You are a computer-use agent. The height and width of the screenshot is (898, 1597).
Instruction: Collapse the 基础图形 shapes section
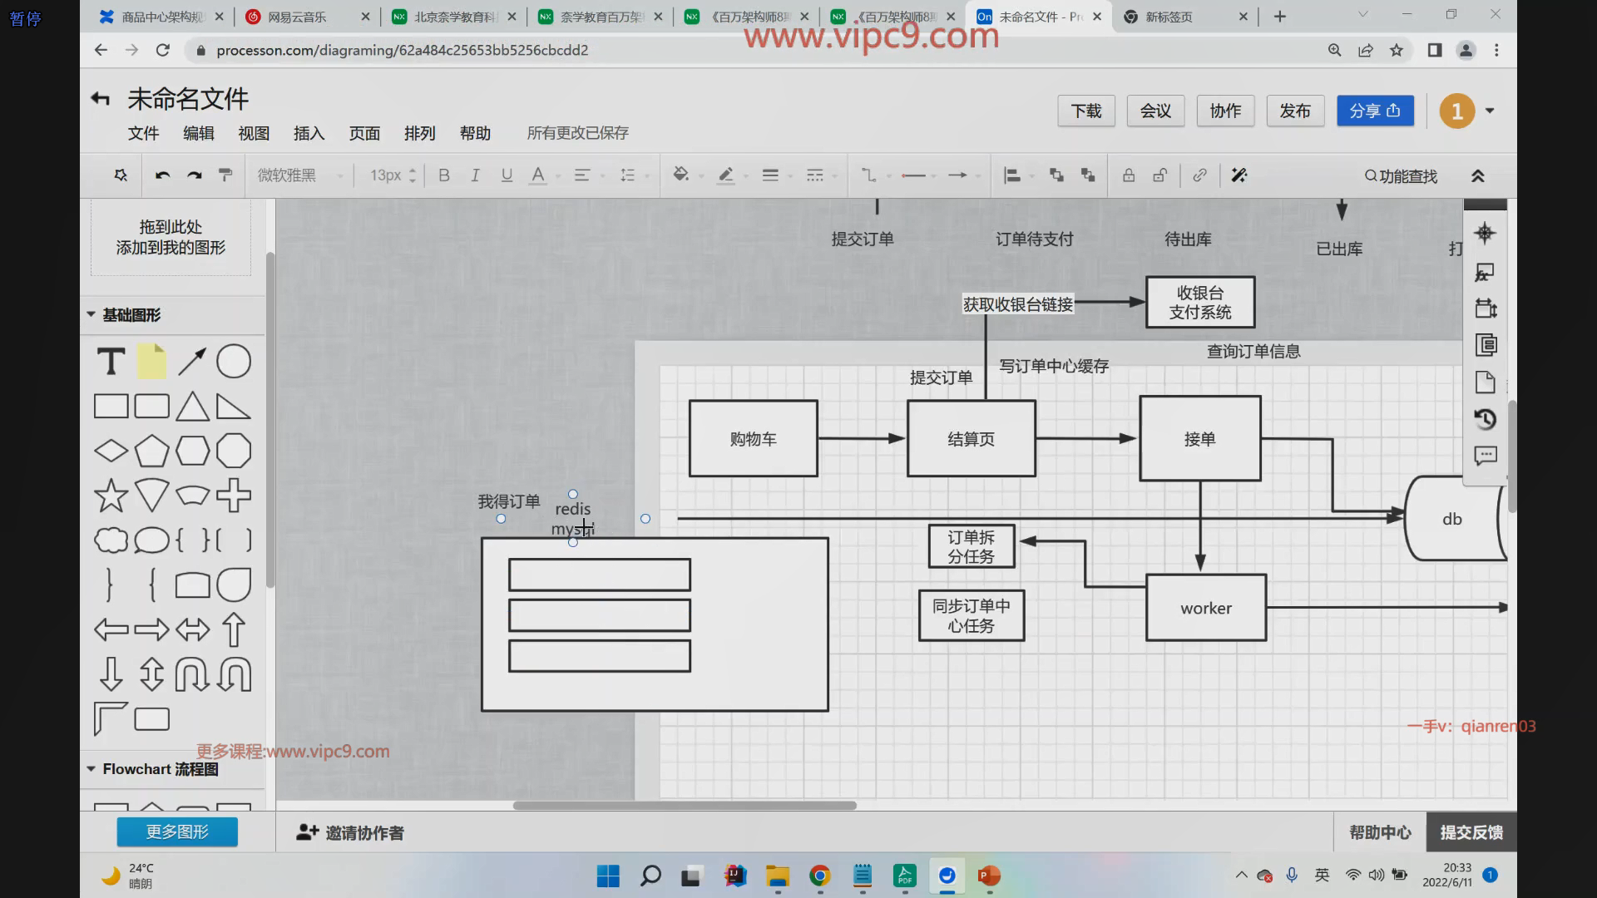tap(91, 315)
